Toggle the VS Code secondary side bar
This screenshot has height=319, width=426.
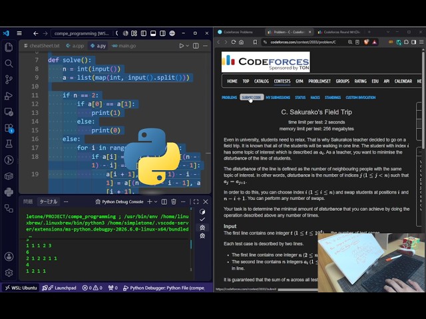point(162,33)
